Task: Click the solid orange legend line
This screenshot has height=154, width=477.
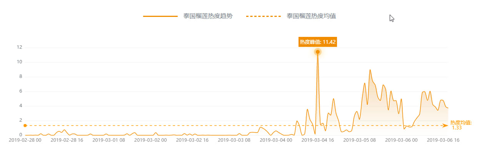Action: (x=160, y=16)
